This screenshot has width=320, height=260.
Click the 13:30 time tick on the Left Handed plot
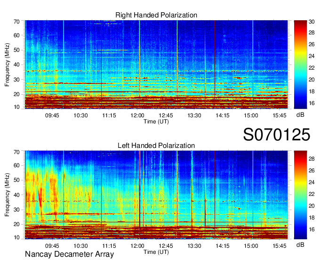[x=194, y=246]
